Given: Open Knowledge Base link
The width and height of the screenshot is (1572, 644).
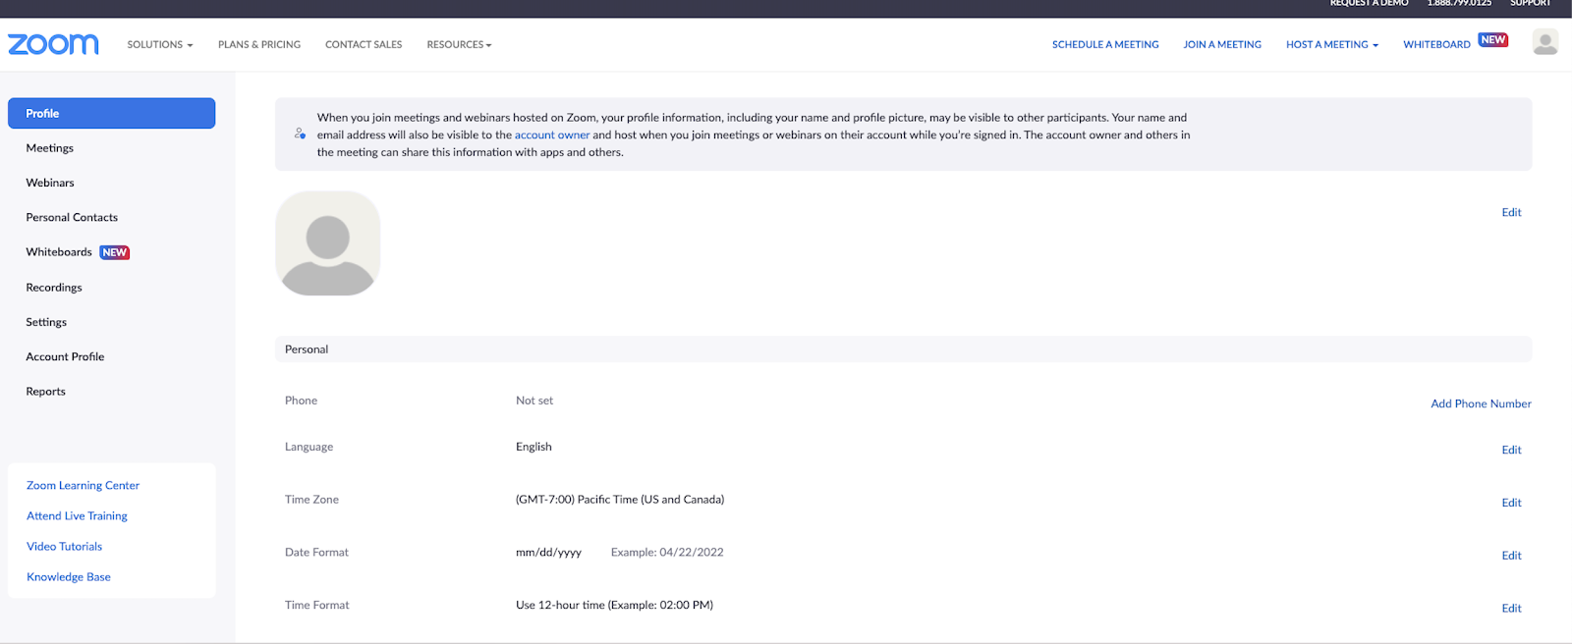Looking at the screenshot, I should (68, 576).
